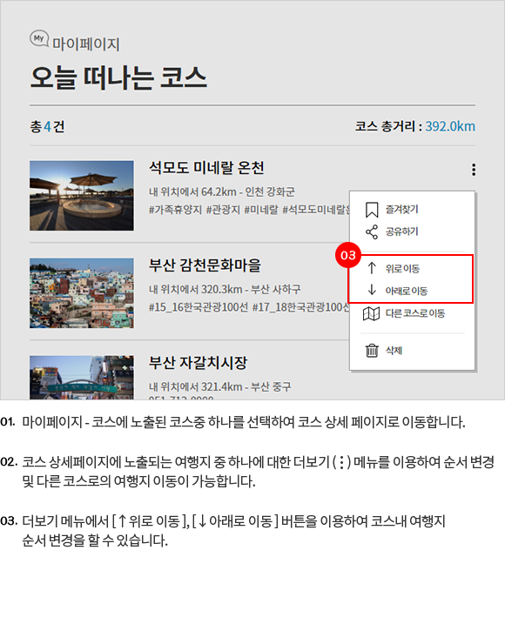Select 삭제 in the popup menu

(x=394, y=351)
